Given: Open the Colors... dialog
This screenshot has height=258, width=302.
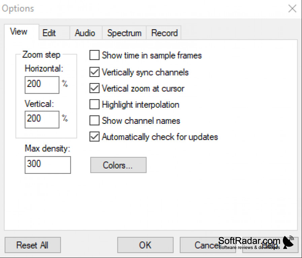Looking at the screenshot, I should pos(118,165).
